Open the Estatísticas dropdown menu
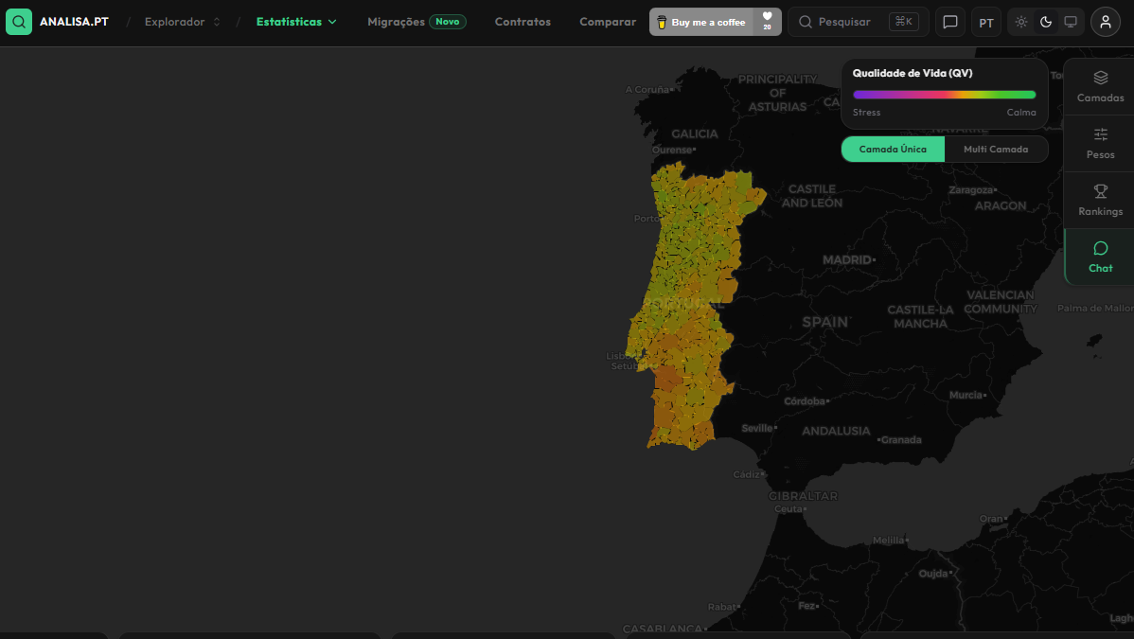The width and height of the screenshot is (1134, 639). (x=296, y=22)
